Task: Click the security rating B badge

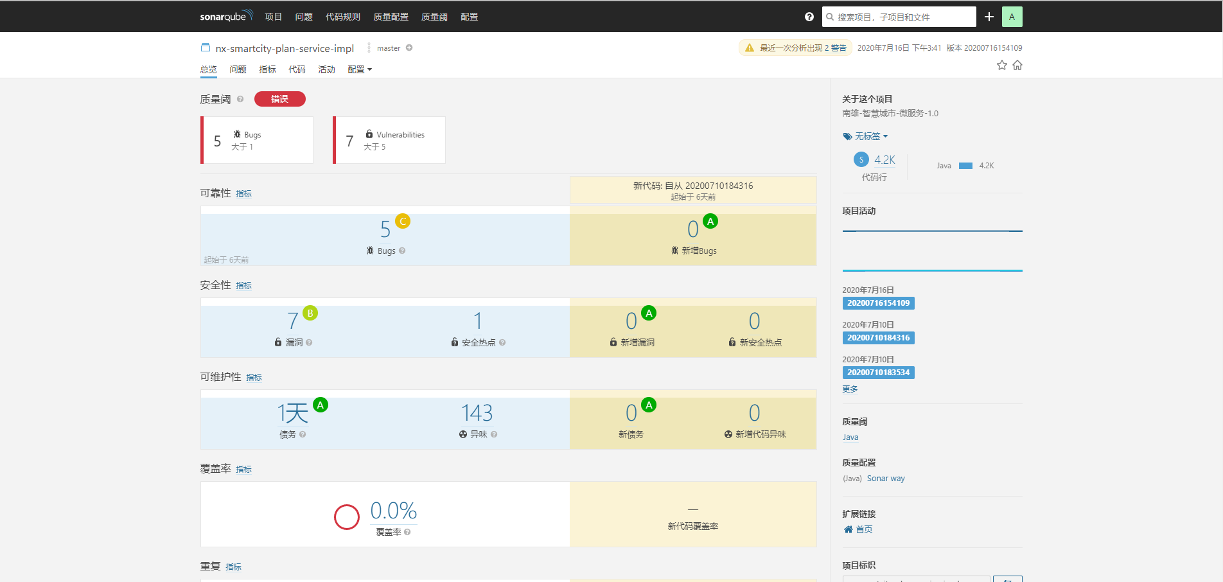Action: pos(310,313)
